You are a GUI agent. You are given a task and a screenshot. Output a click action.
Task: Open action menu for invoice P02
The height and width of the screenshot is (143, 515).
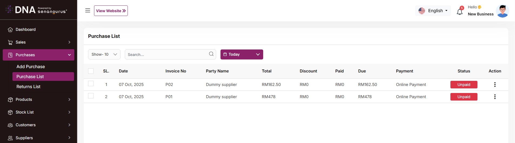495,85
